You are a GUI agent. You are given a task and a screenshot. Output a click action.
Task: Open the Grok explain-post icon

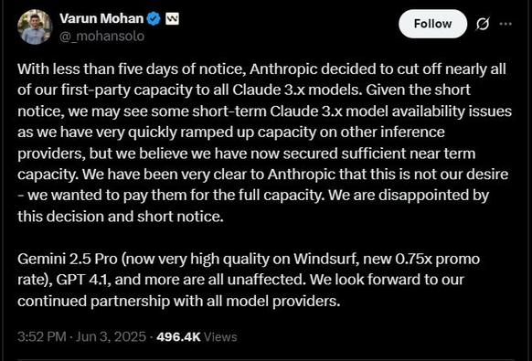click(x=483, y=24)
